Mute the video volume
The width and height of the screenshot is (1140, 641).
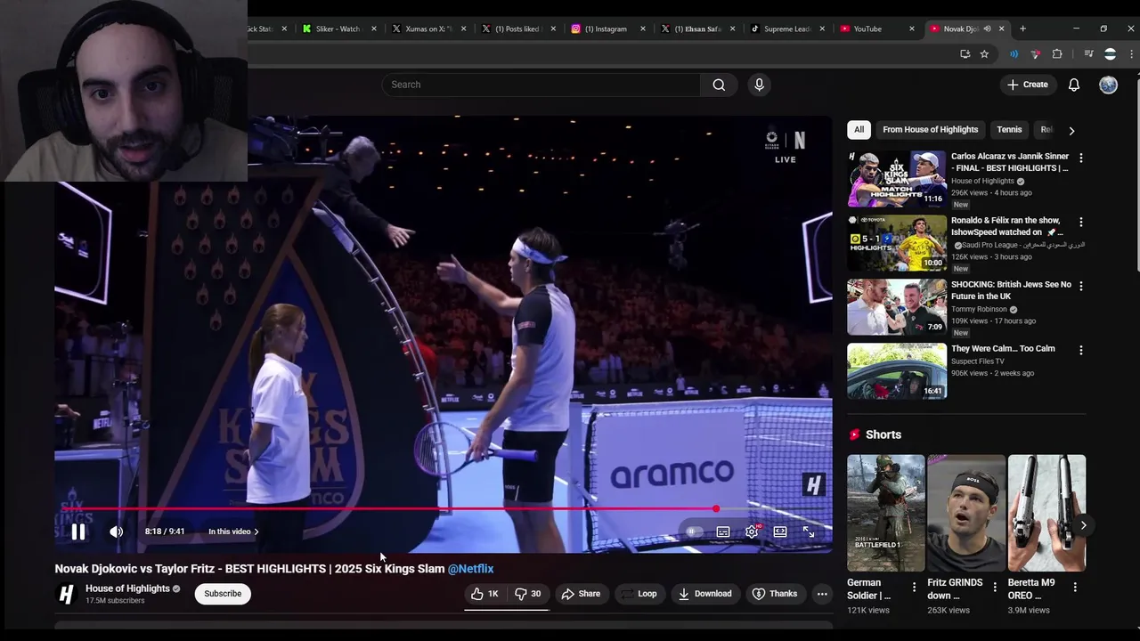[117, 531]
